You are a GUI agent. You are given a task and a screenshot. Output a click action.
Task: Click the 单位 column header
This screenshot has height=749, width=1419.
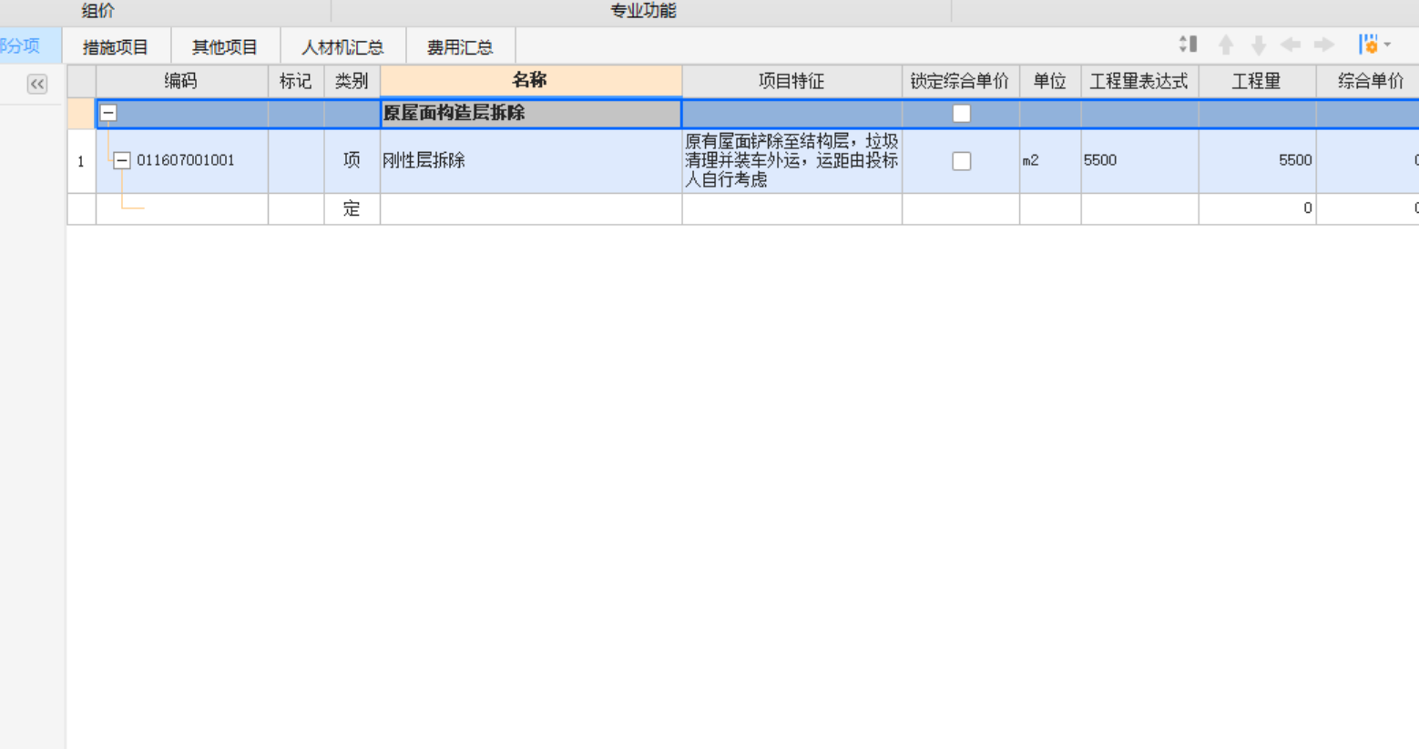(x=1049, y=81)
